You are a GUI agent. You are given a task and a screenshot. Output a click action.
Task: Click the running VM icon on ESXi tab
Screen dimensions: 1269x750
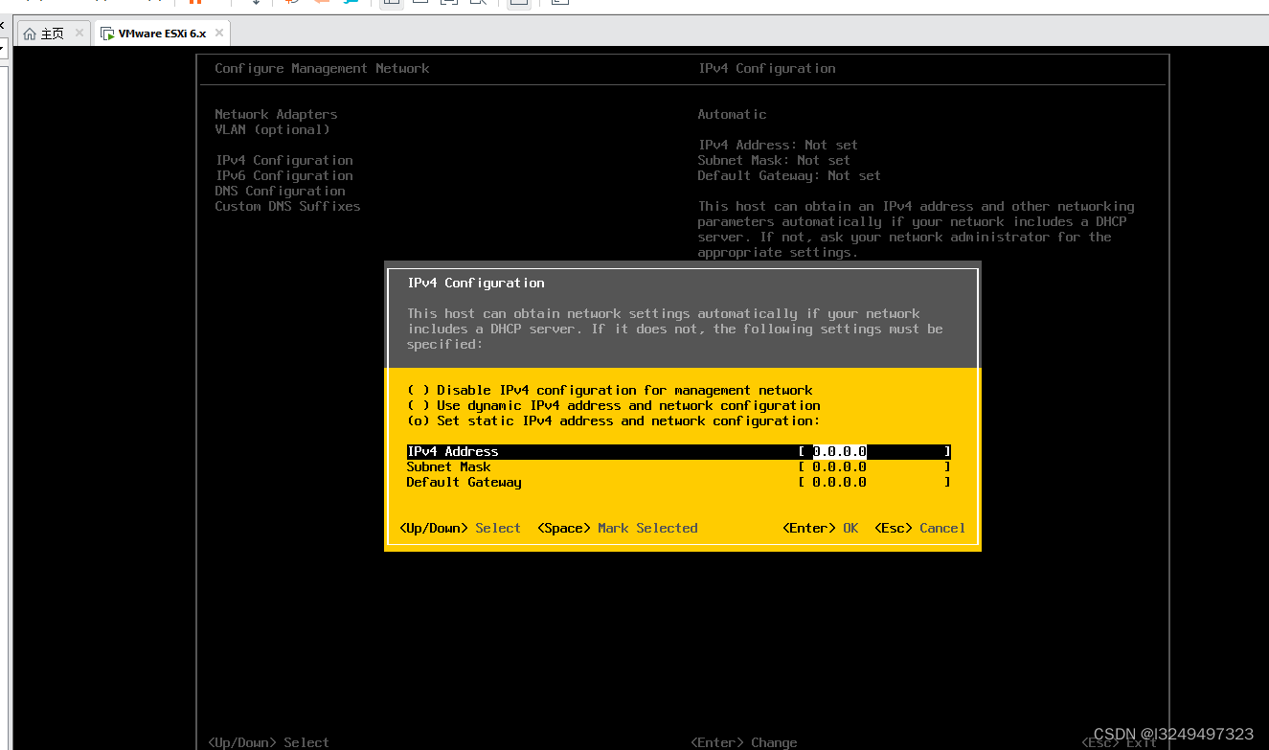point(107,34)
